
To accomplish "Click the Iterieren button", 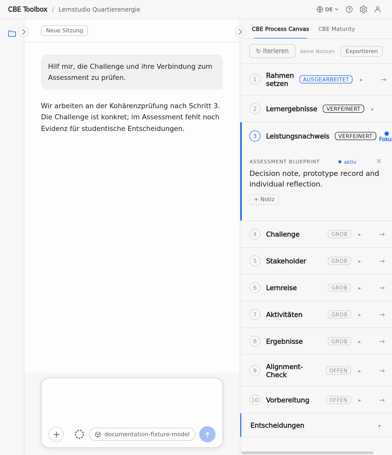I will coord(272,51).
